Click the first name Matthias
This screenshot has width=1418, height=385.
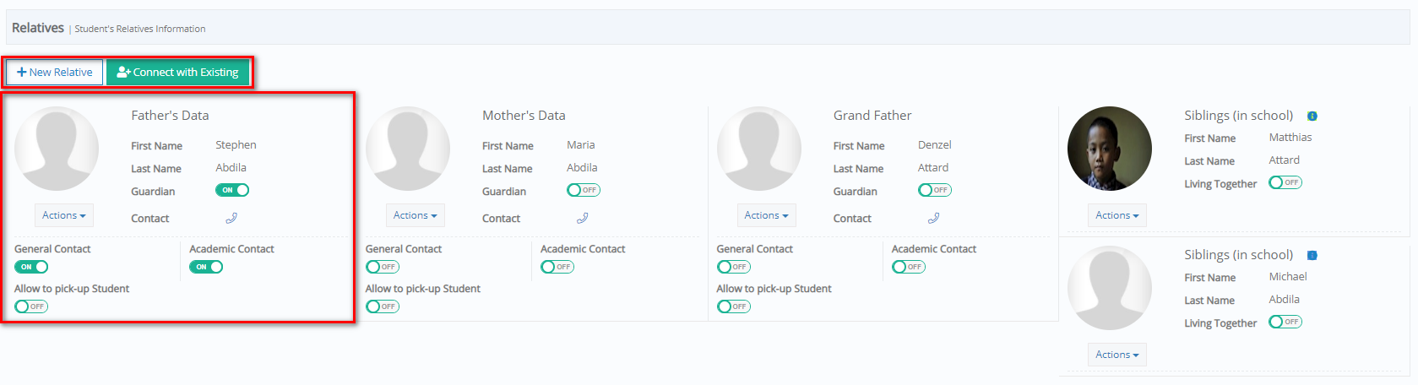pos(1290,138)
